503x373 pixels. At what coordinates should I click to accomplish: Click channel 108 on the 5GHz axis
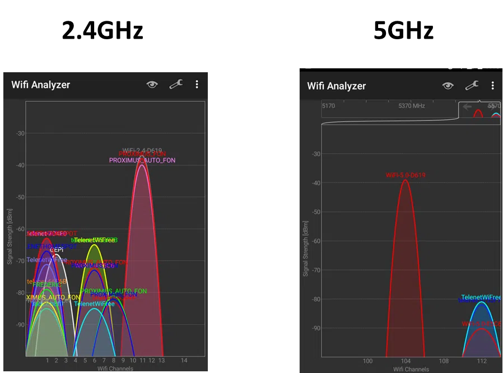pos(444,361)
